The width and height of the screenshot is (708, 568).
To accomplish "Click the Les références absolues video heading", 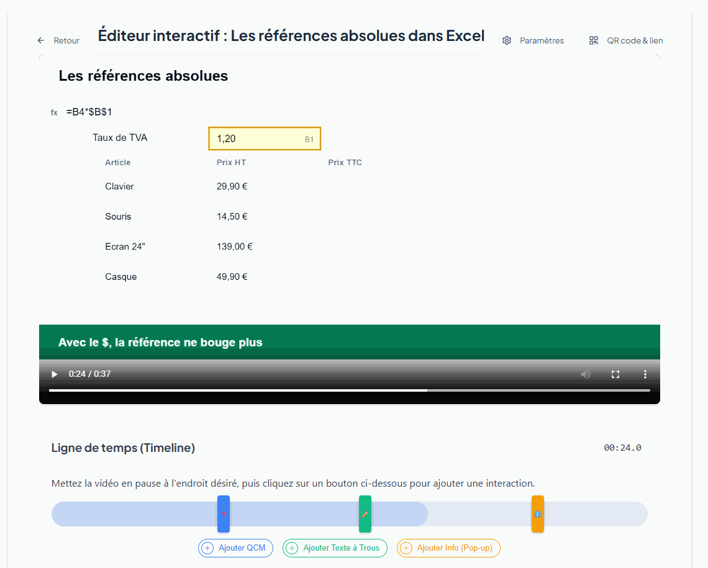I will [x=143, y=76].
